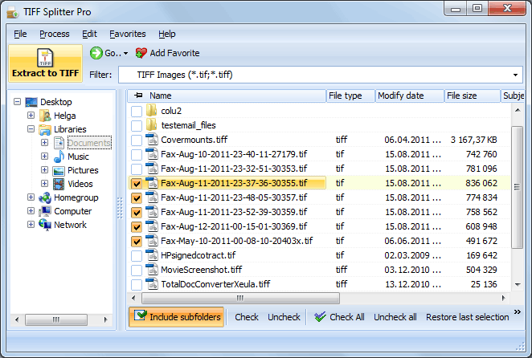Click the Uncheck button

coord(284,317)
